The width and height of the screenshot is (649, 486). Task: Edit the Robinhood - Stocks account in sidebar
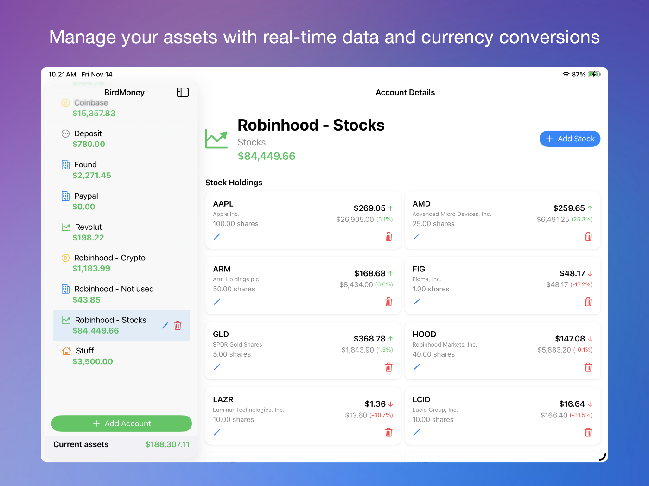[165, 326]
